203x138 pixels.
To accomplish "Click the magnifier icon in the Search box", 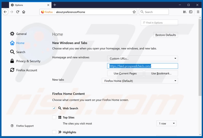I will pyautogui.click(x=142, y=12).
